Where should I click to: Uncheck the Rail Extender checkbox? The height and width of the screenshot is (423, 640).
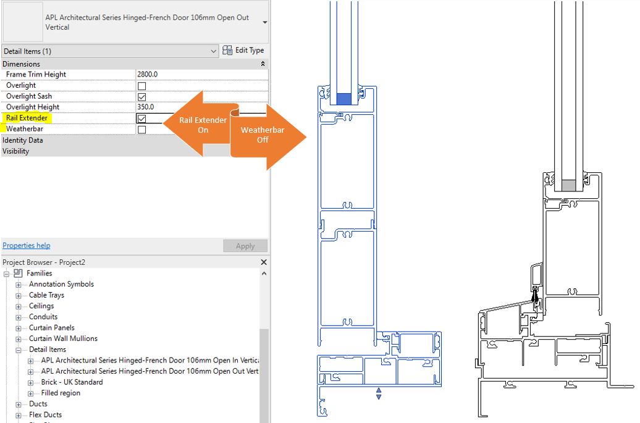coord(141,119)
